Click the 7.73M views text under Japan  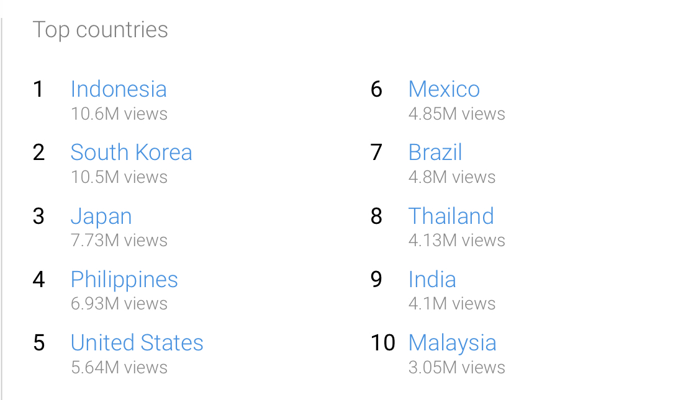(119, 241)
